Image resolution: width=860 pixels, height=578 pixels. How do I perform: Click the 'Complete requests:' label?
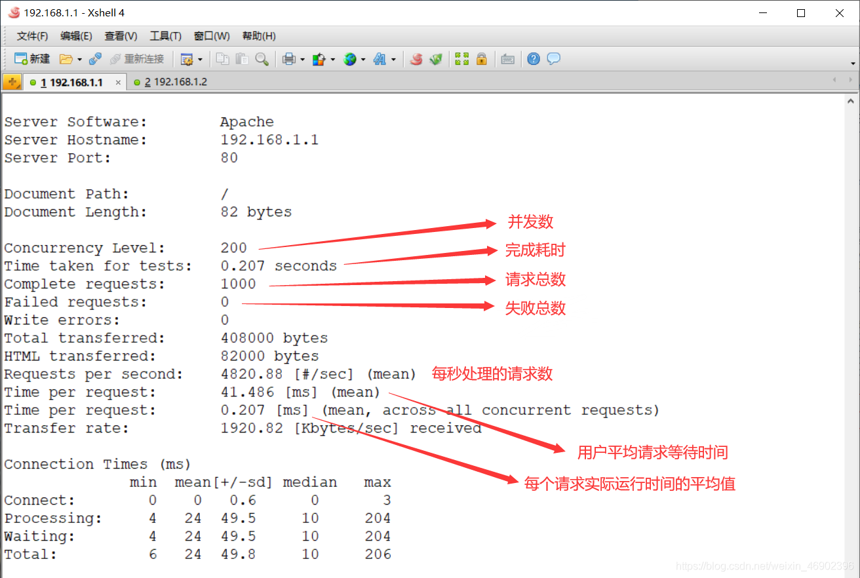click(85, 284)
